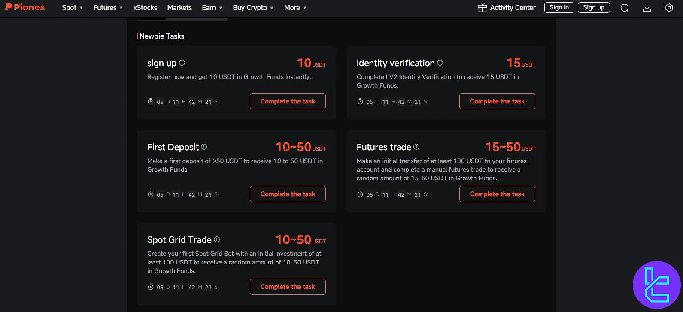Viewport: 683px width, 312px height.
Task: Click info icon next to sign up
Action: [182, 63]
